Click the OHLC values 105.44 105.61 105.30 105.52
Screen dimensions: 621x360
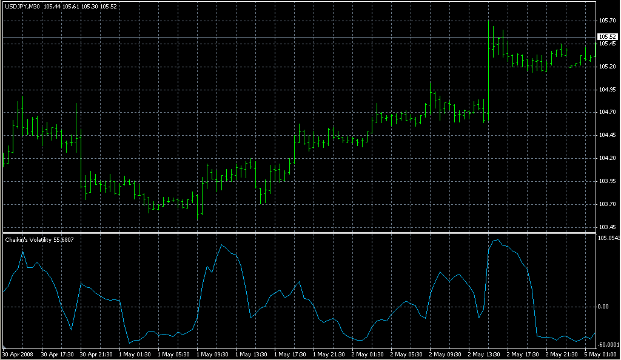(80, 6)
